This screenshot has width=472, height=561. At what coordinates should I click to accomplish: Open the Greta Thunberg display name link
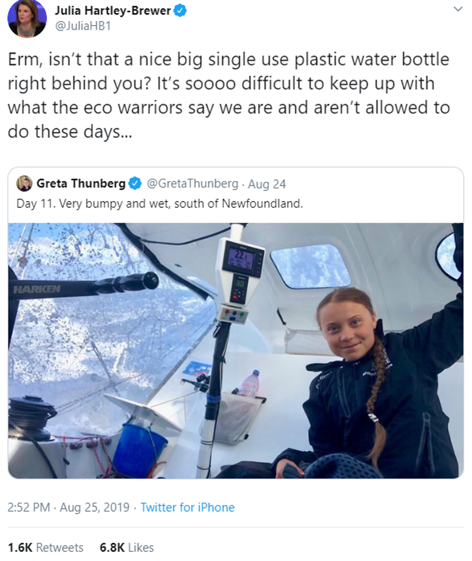[x=81, y=183]
